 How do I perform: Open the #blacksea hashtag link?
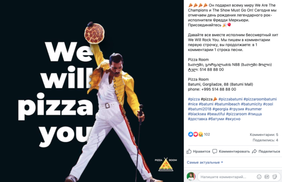coord(197,114)
